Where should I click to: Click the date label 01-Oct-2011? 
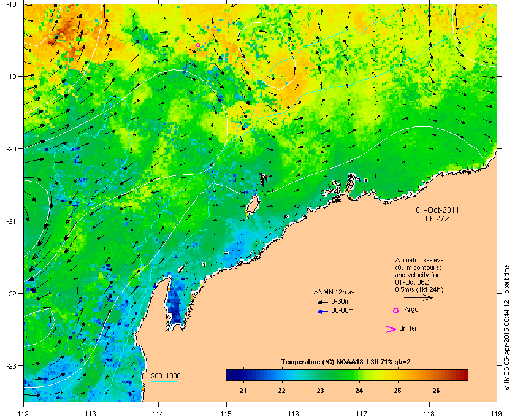[438, 210]
